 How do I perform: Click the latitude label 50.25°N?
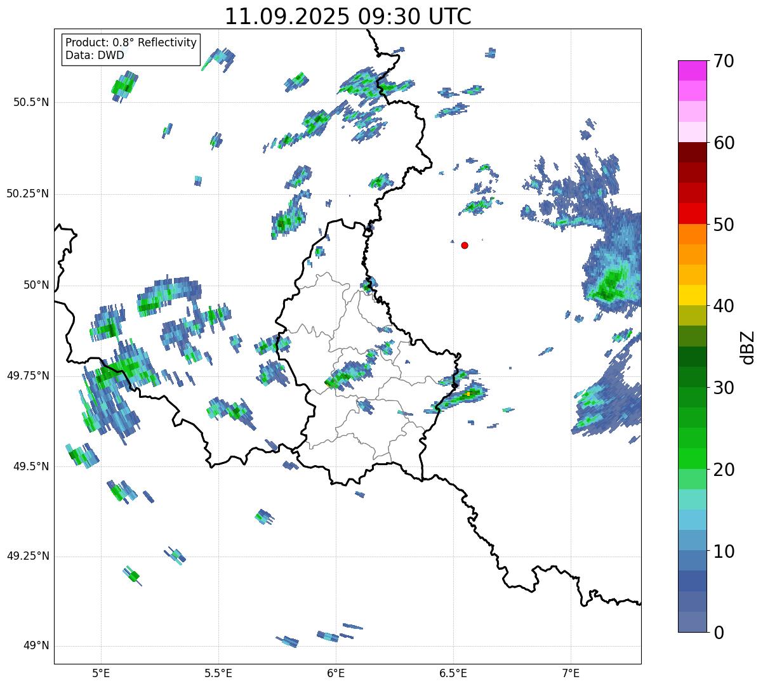[28, 194]
